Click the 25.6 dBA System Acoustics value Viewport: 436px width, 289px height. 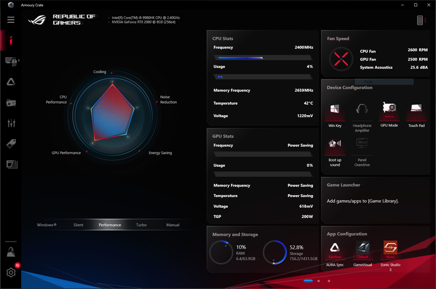tap(419, 67)
